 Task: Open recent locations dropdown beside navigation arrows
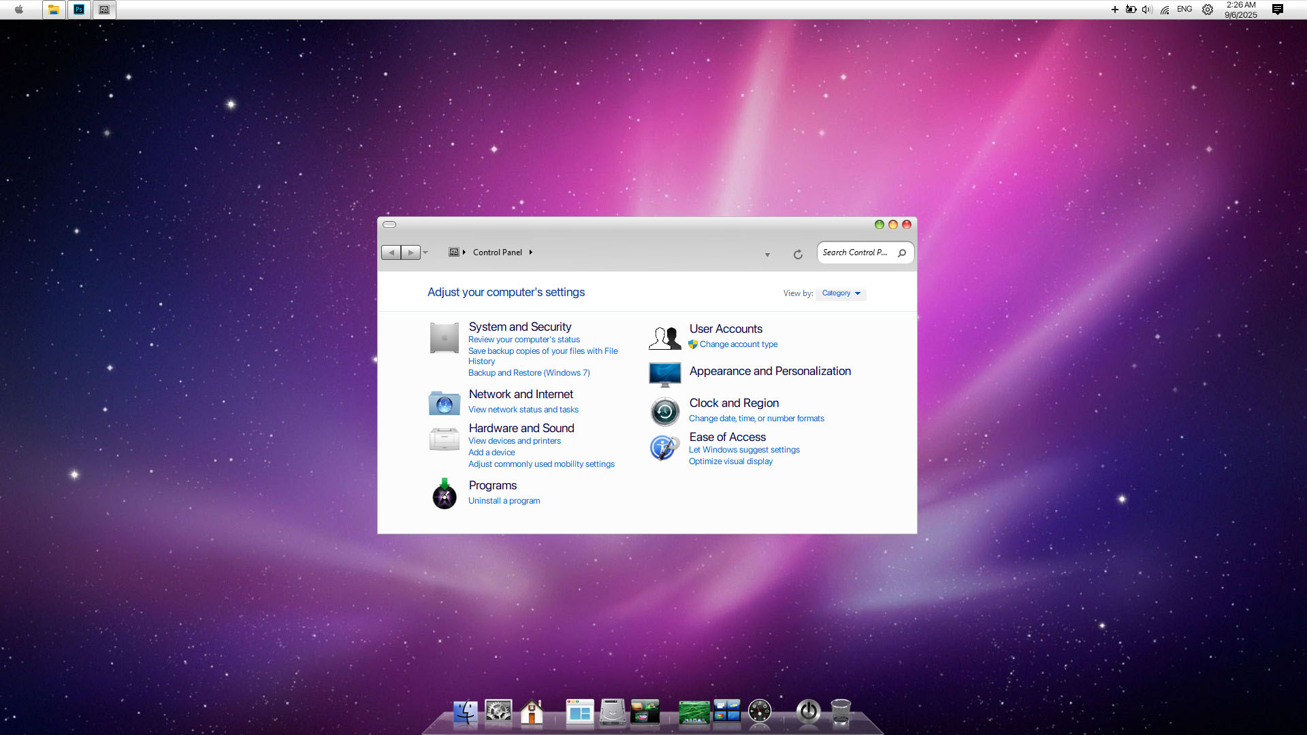point(425,252)
